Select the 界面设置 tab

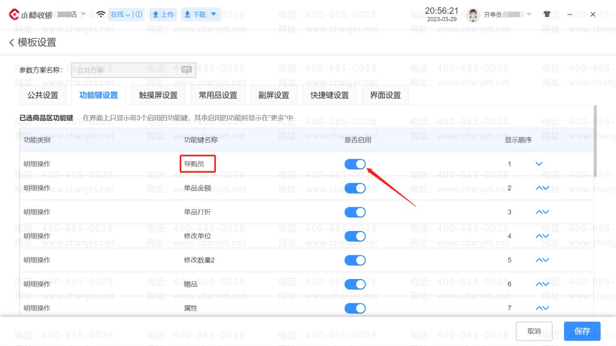tap(386, 95)
